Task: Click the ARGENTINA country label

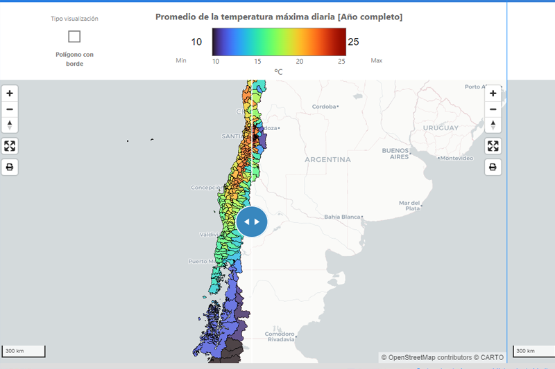Action: (327, 160)
